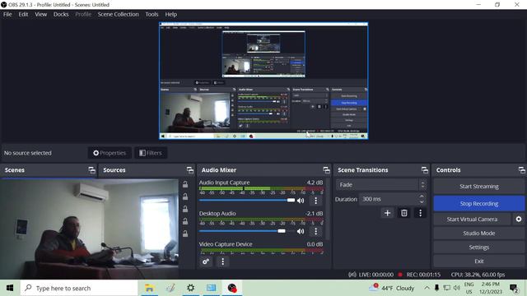This screenshot has height=296, width=527.
Task: Adjust Desktop Audio volume slider
Action: 247,231
